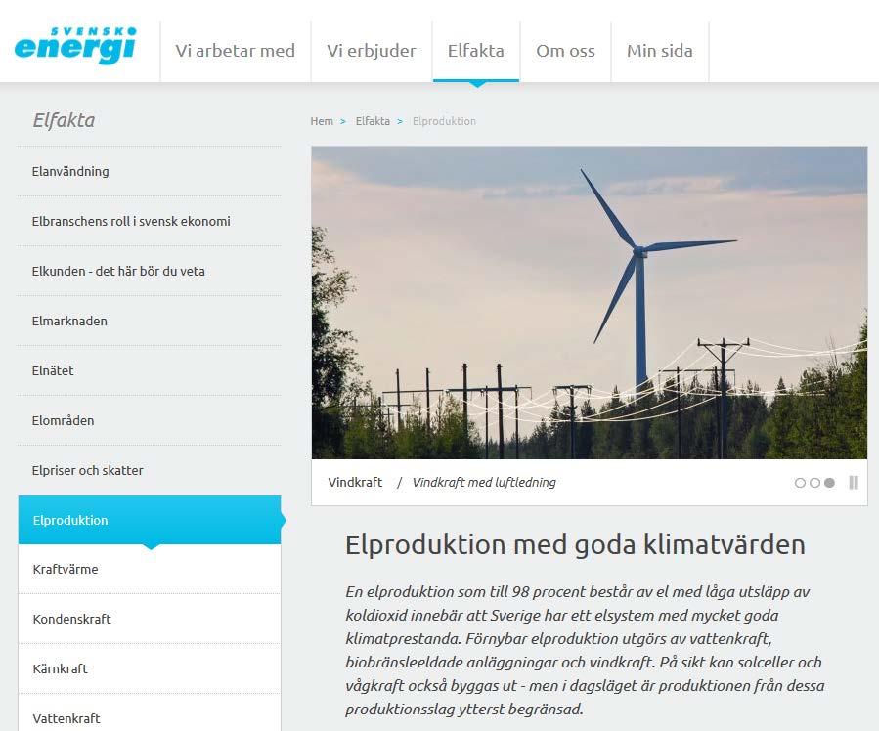Open the Svensk Energi logo homepage
Viewport: 879px width, 731px height.
(75, 45)
